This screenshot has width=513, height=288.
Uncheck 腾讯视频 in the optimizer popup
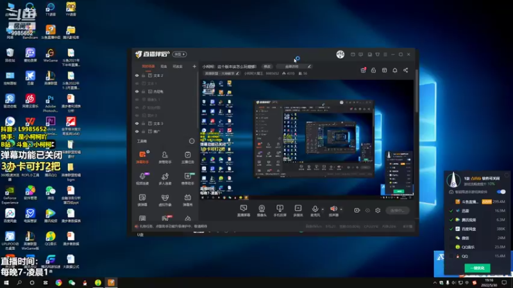click(x=451, y=220)
